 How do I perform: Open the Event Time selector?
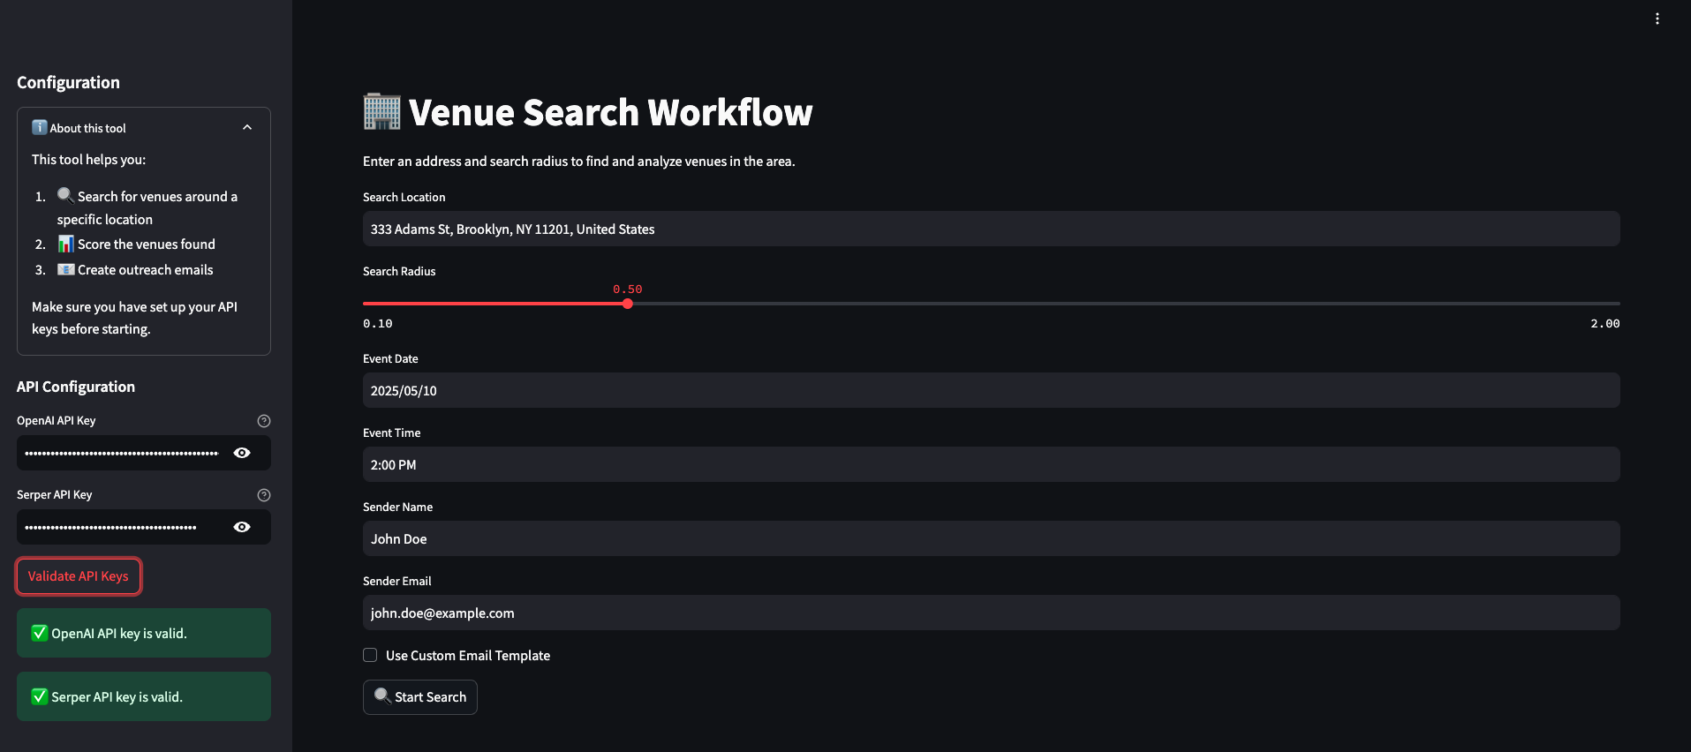tap(990, 464)
